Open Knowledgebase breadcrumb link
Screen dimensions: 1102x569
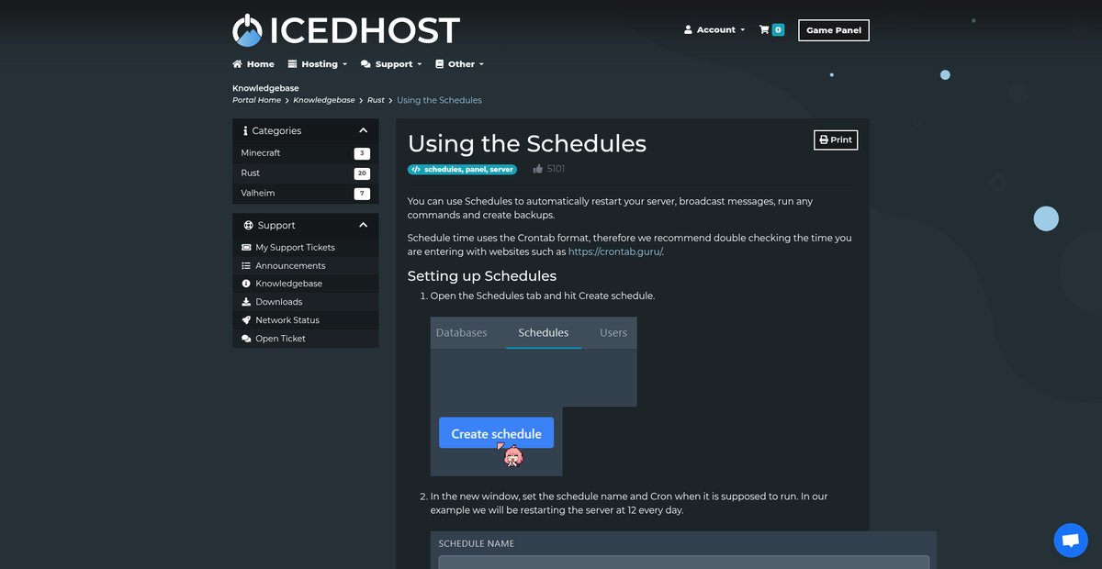click(x=324, y=100)
